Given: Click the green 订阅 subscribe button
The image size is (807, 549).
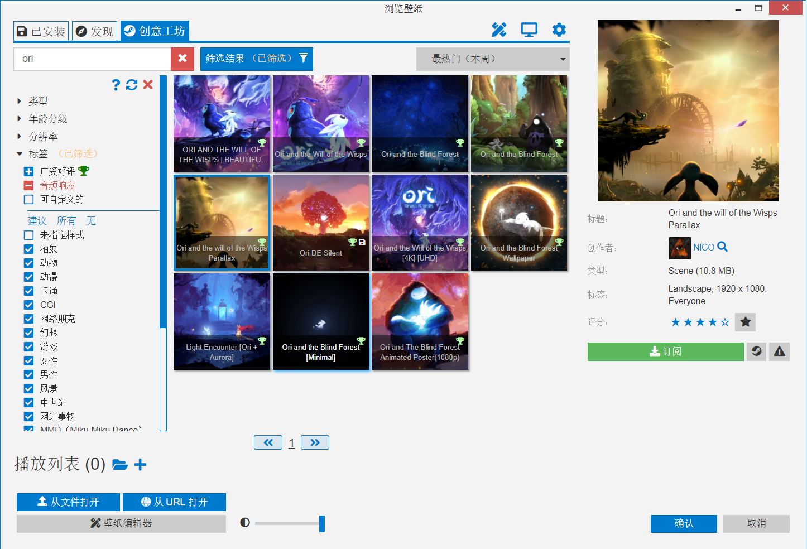Looking at the screenshot, I should [665, 351].
